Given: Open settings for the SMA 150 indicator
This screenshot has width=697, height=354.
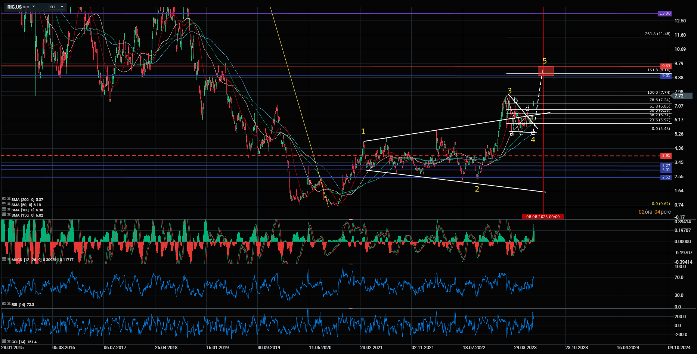Looking at the screenshot, I should [4, 215].
